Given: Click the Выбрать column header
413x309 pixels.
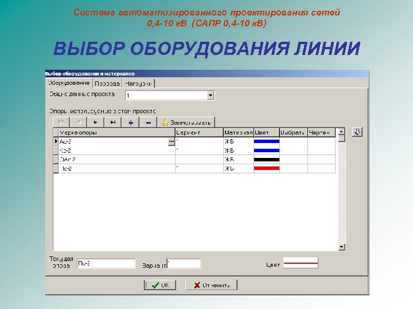Looking at the screenshot, I should coord(294,133).
